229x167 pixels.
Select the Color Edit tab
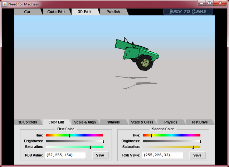(56, 122)
